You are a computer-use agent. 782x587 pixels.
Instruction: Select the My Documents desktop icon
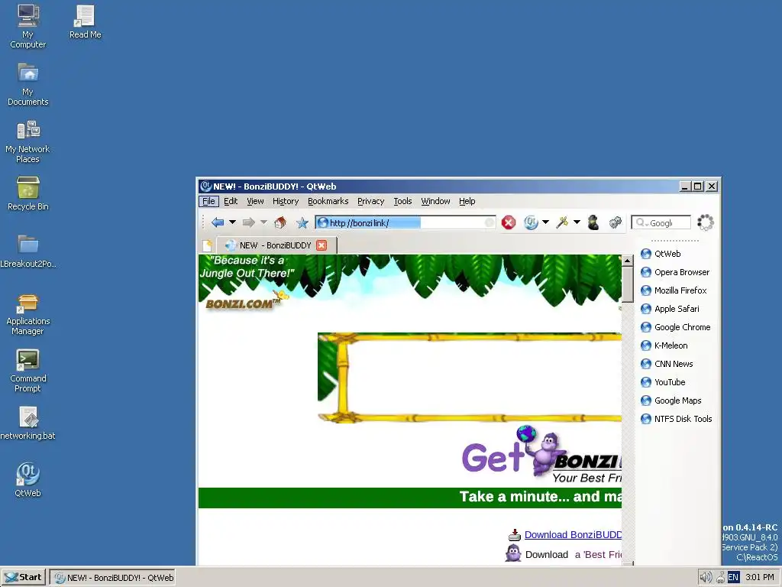pyautogui.click(x=28, y=84)
